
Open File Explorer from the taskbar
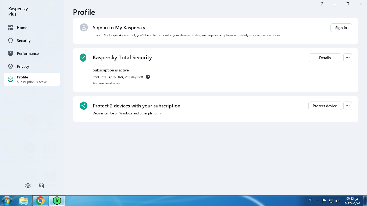[x=24, y=201]
